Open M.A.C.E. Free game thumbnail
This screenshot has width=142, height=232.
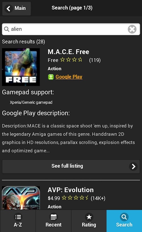[x=21, y=67]
